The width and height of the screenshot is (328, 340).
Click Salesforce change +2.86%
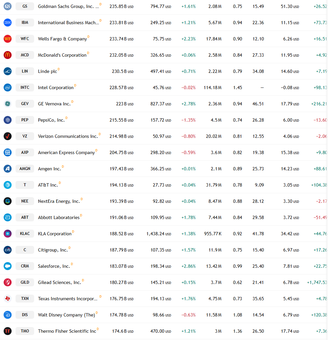(x=188, y=266)
